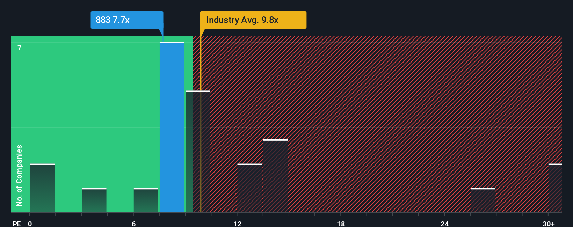Click the '0' x-axis tick label
The width and height of the screenshot is (573, 227).
(30, 224)
